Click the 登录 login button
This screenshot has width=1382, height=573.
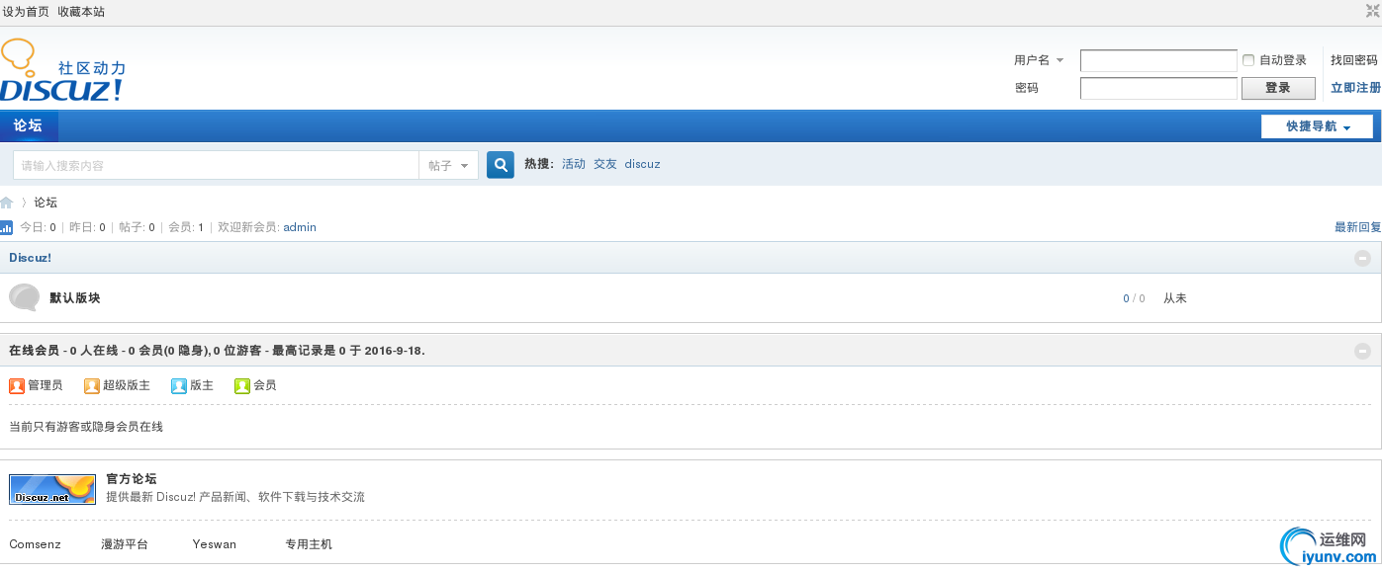pos(1278,88)
